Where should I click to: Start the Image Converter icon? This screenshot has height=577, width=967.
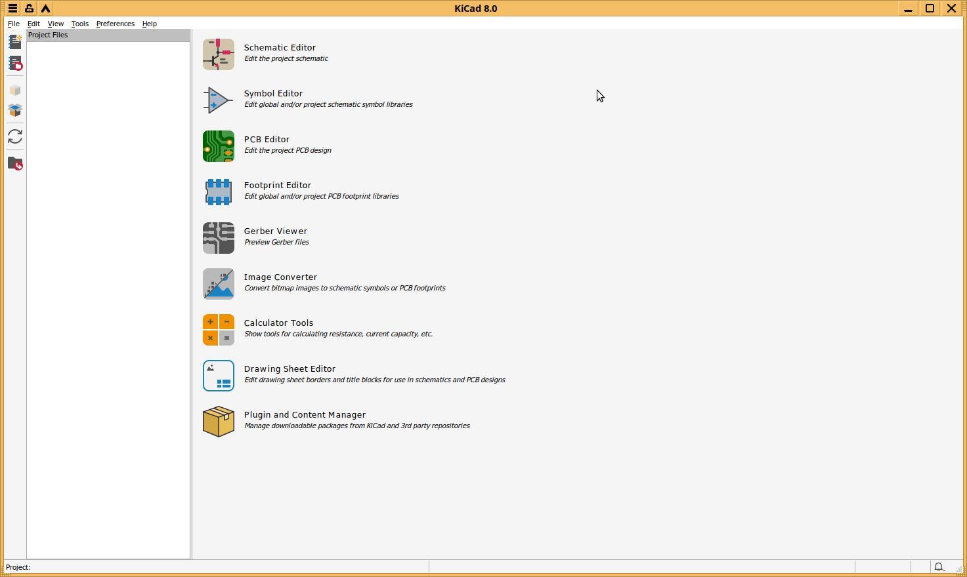[x=219, y=284]
